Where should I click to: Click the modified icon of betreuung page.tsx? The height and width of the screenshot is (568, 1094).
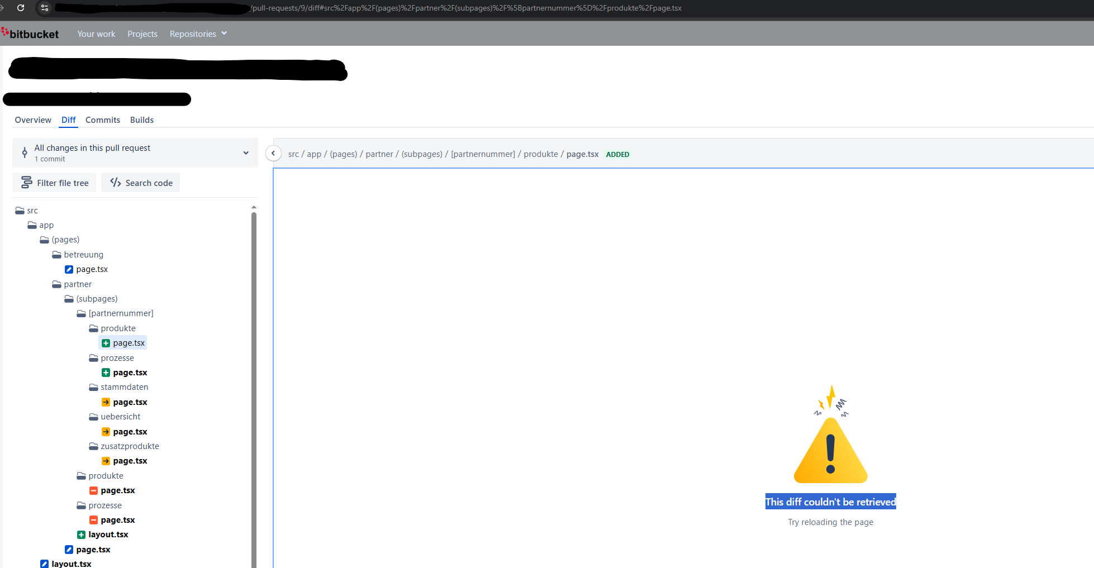coord(69,269)
